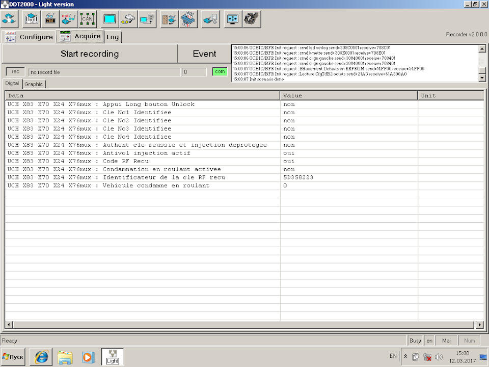The height and width of the screenshot is (367, 489).
Task: Click the Event button
Action: (x=204, y=54)
